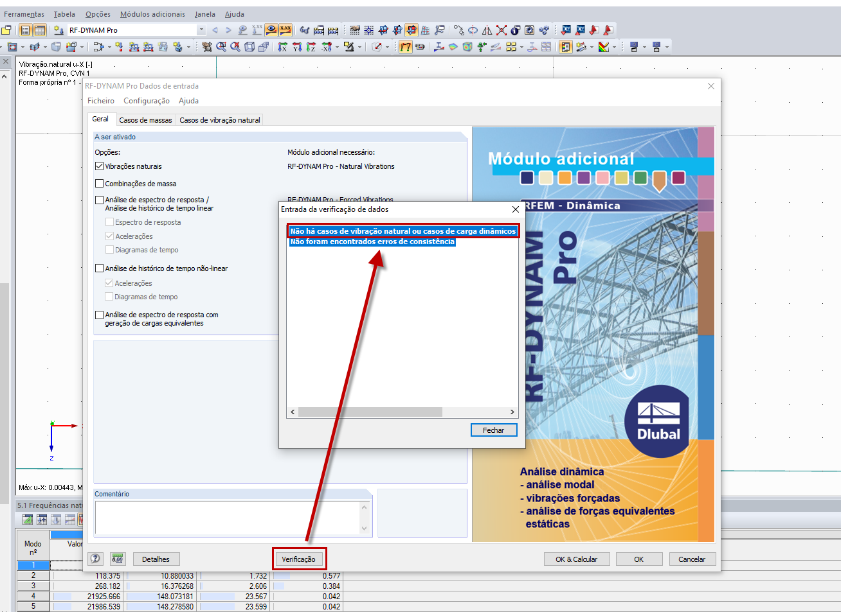Open the Tabela menu
This screenshot has width=841, height=612.
64,14
